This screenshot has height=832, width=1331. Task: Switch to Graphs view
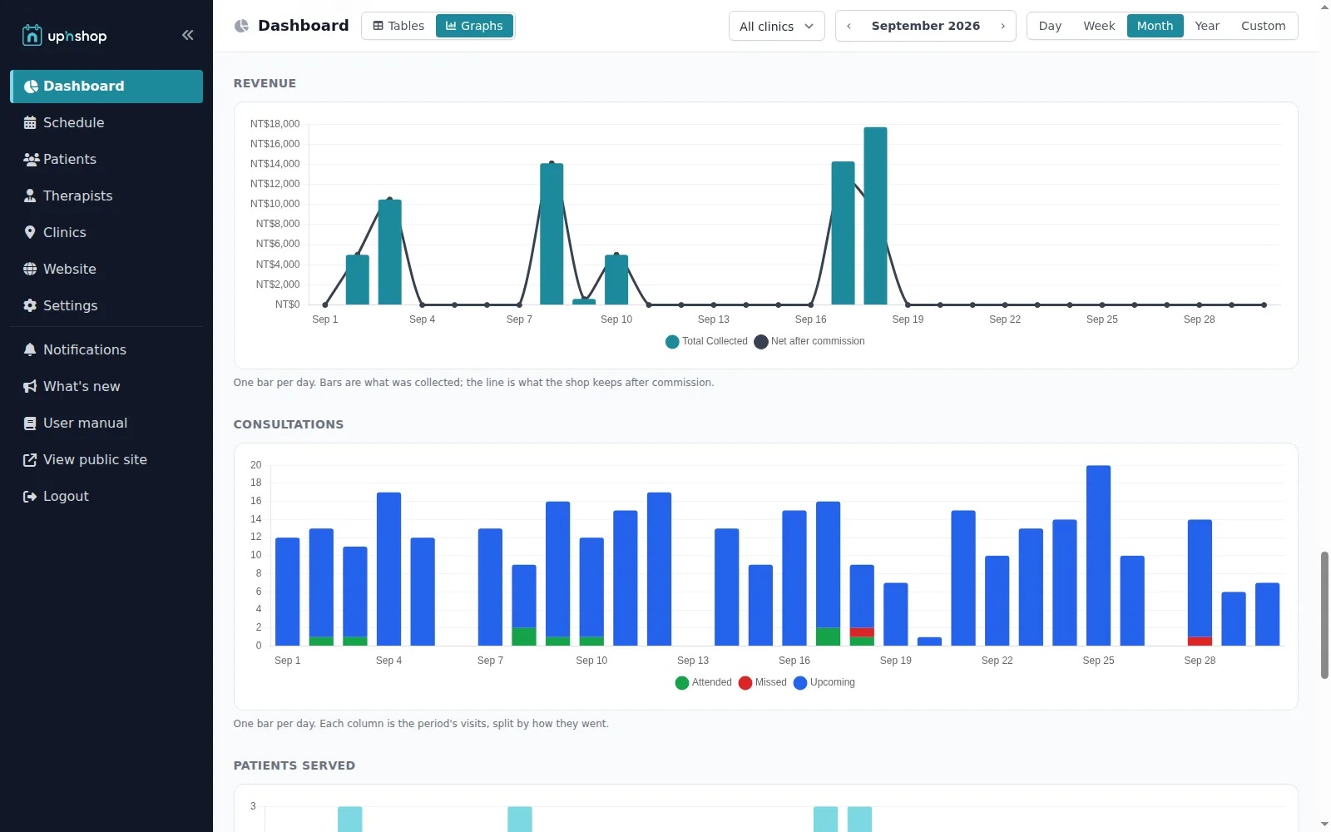coord(474,26)
